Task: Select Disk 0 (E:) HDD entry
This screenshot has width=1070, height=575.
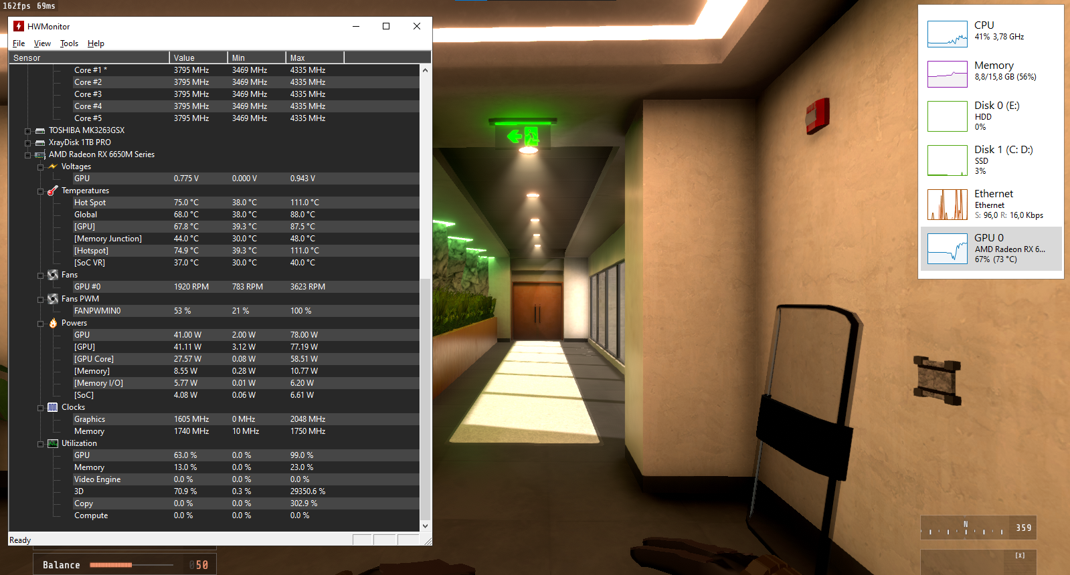Action: click(991, 116)
